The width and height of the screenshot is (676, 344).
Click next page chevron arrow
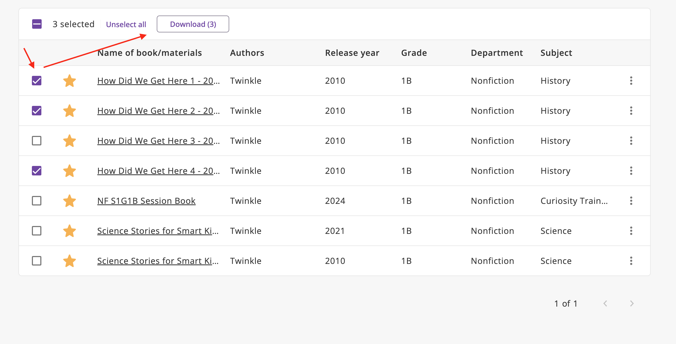[x=631, y=303]
